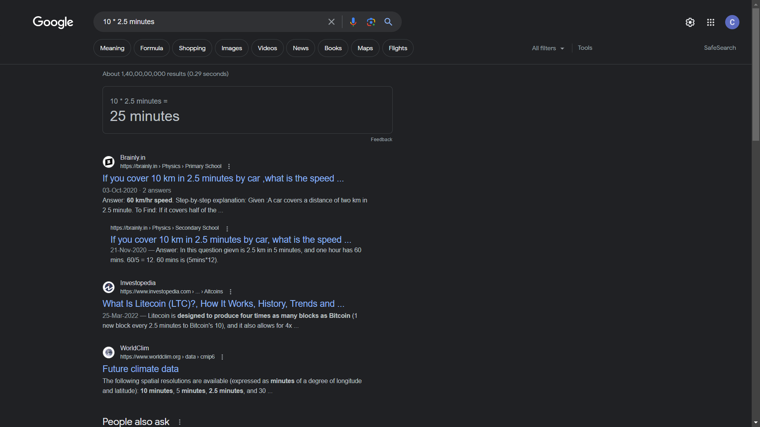Click into the search input field
Screen dimensions: 760x427
(x=210, y=22)
